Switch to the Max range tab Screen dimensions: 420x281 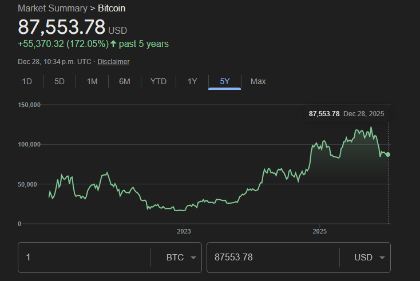(258, 81)
